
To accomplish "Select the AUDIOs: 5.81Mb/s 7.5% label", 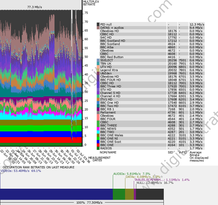I will pyautogui.click(x=132, y=174).
